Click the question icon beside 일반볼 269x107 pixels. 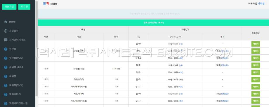[x=6, y=49]
